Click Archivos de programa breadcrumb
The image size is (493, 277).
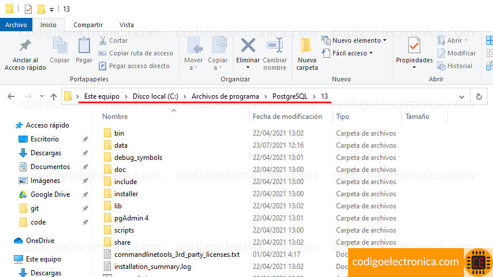(225, 96)
